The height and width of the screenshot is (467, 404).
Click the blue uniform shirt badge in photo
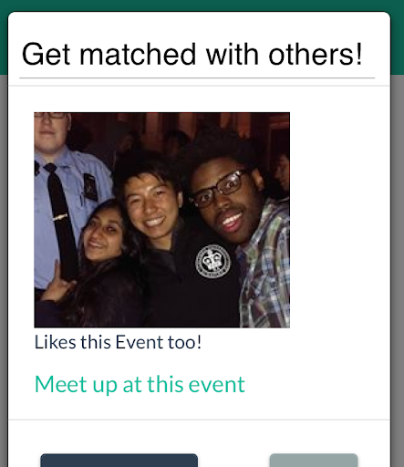(90, 187)
